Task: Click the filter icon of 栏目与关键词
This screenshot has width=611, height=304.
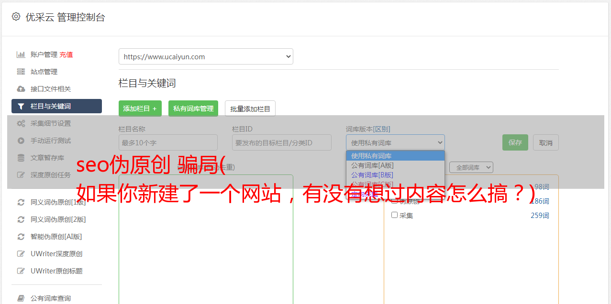Action: 21,106
